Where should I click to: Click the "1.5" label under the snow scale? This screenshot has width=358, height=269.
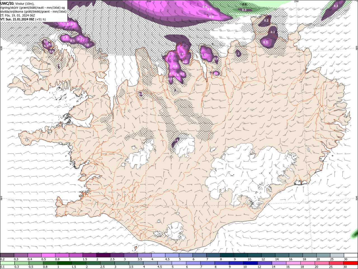point(85,259)
